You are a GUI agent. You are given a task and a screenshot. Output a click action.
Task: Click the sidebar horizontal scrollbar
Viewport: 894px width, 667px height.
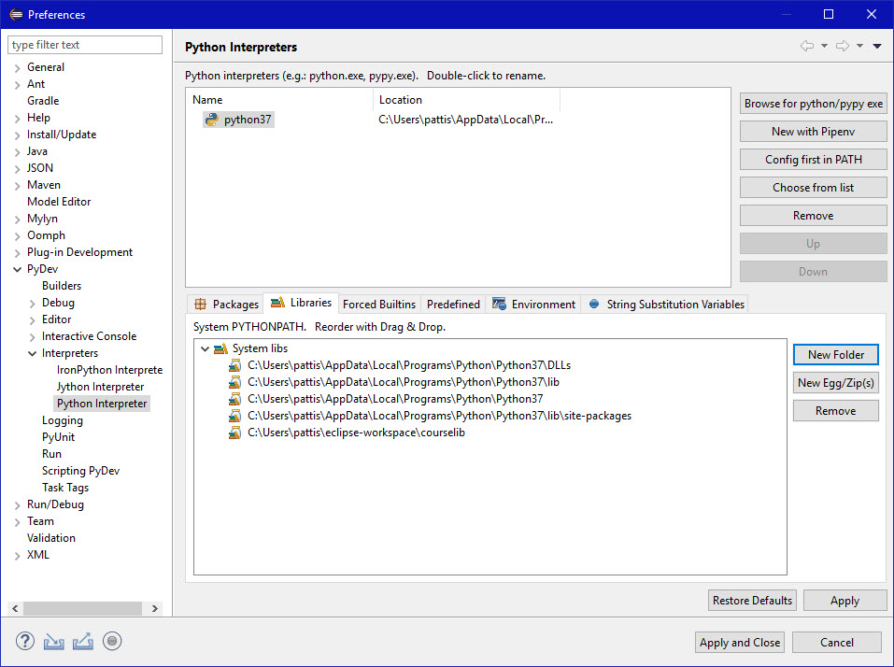coord(84,608)
